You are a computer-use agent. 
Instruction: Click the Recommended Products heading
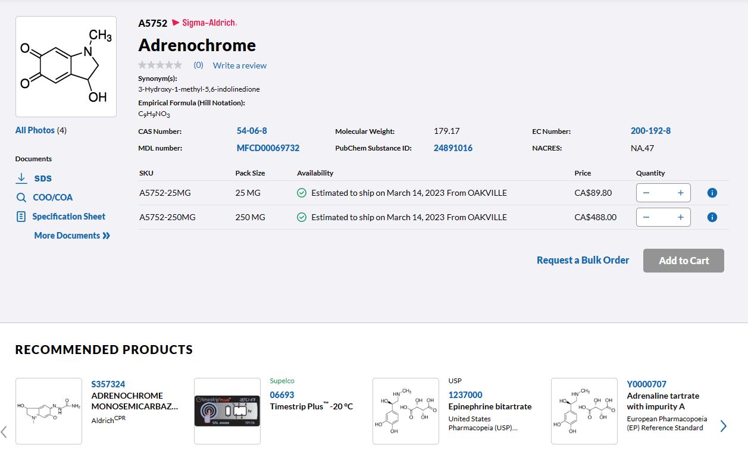[104, 350]
